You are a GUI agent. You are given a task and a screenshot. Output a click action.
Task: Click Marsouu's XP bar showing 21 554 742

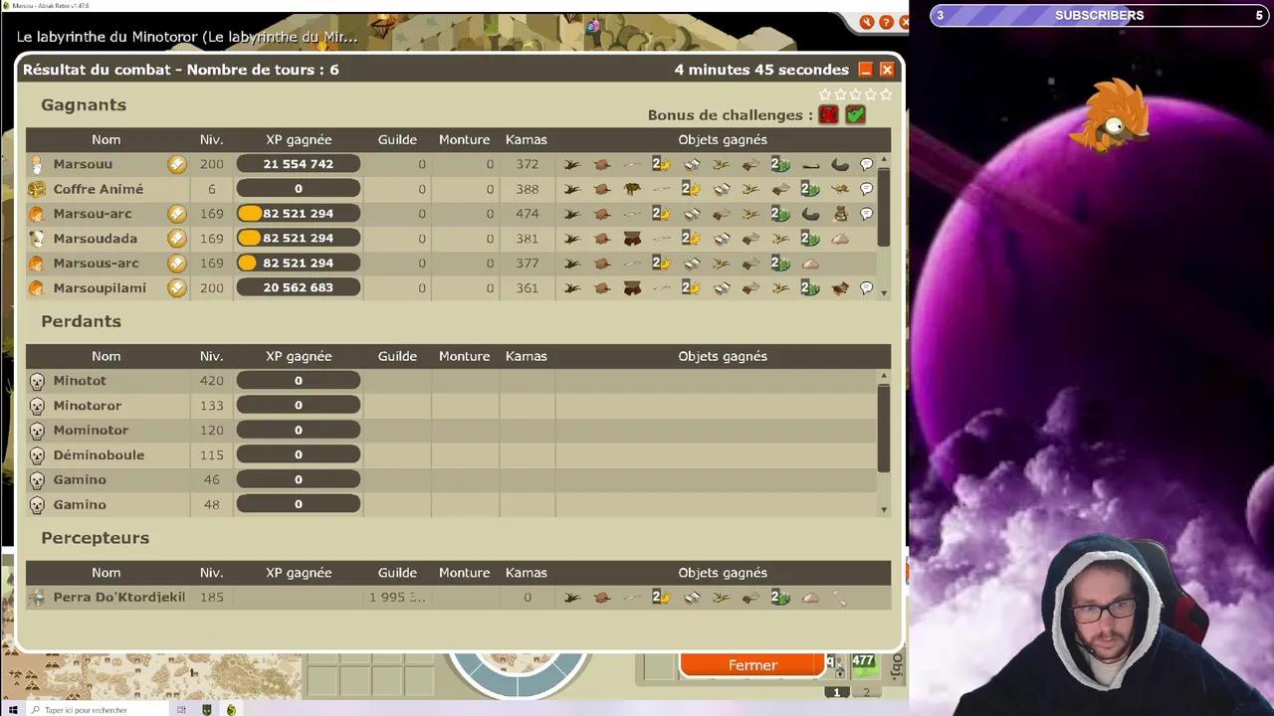point(298,164)
